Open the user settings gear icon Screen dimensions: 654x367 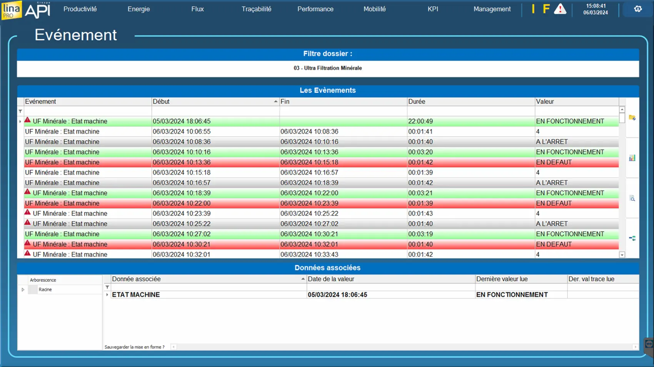pos(637,9)
